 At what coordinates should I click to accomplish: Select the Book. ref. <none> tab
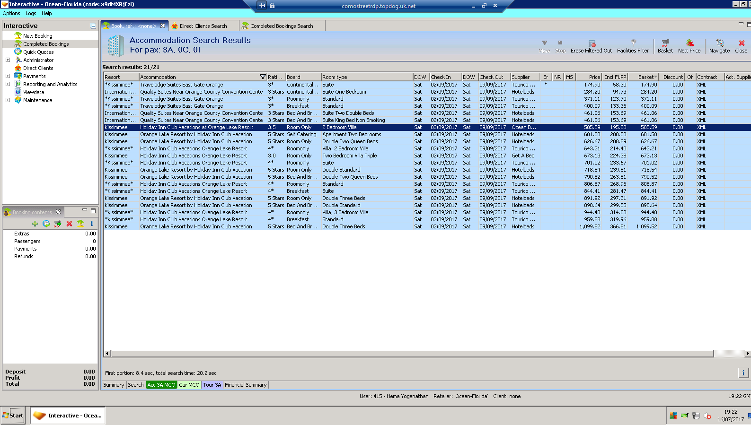point(134,26)
